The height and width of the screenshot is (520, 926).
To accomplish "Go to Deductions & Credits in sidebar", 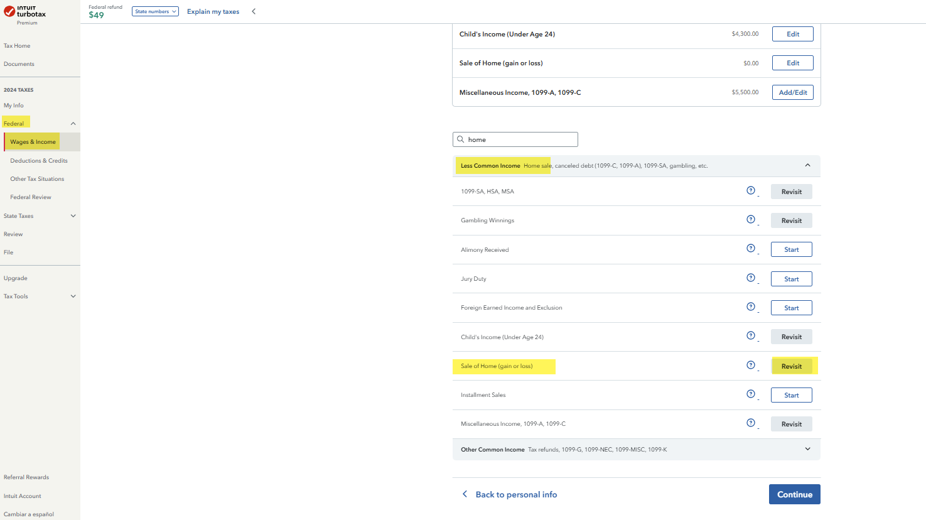I will [39, 161].
